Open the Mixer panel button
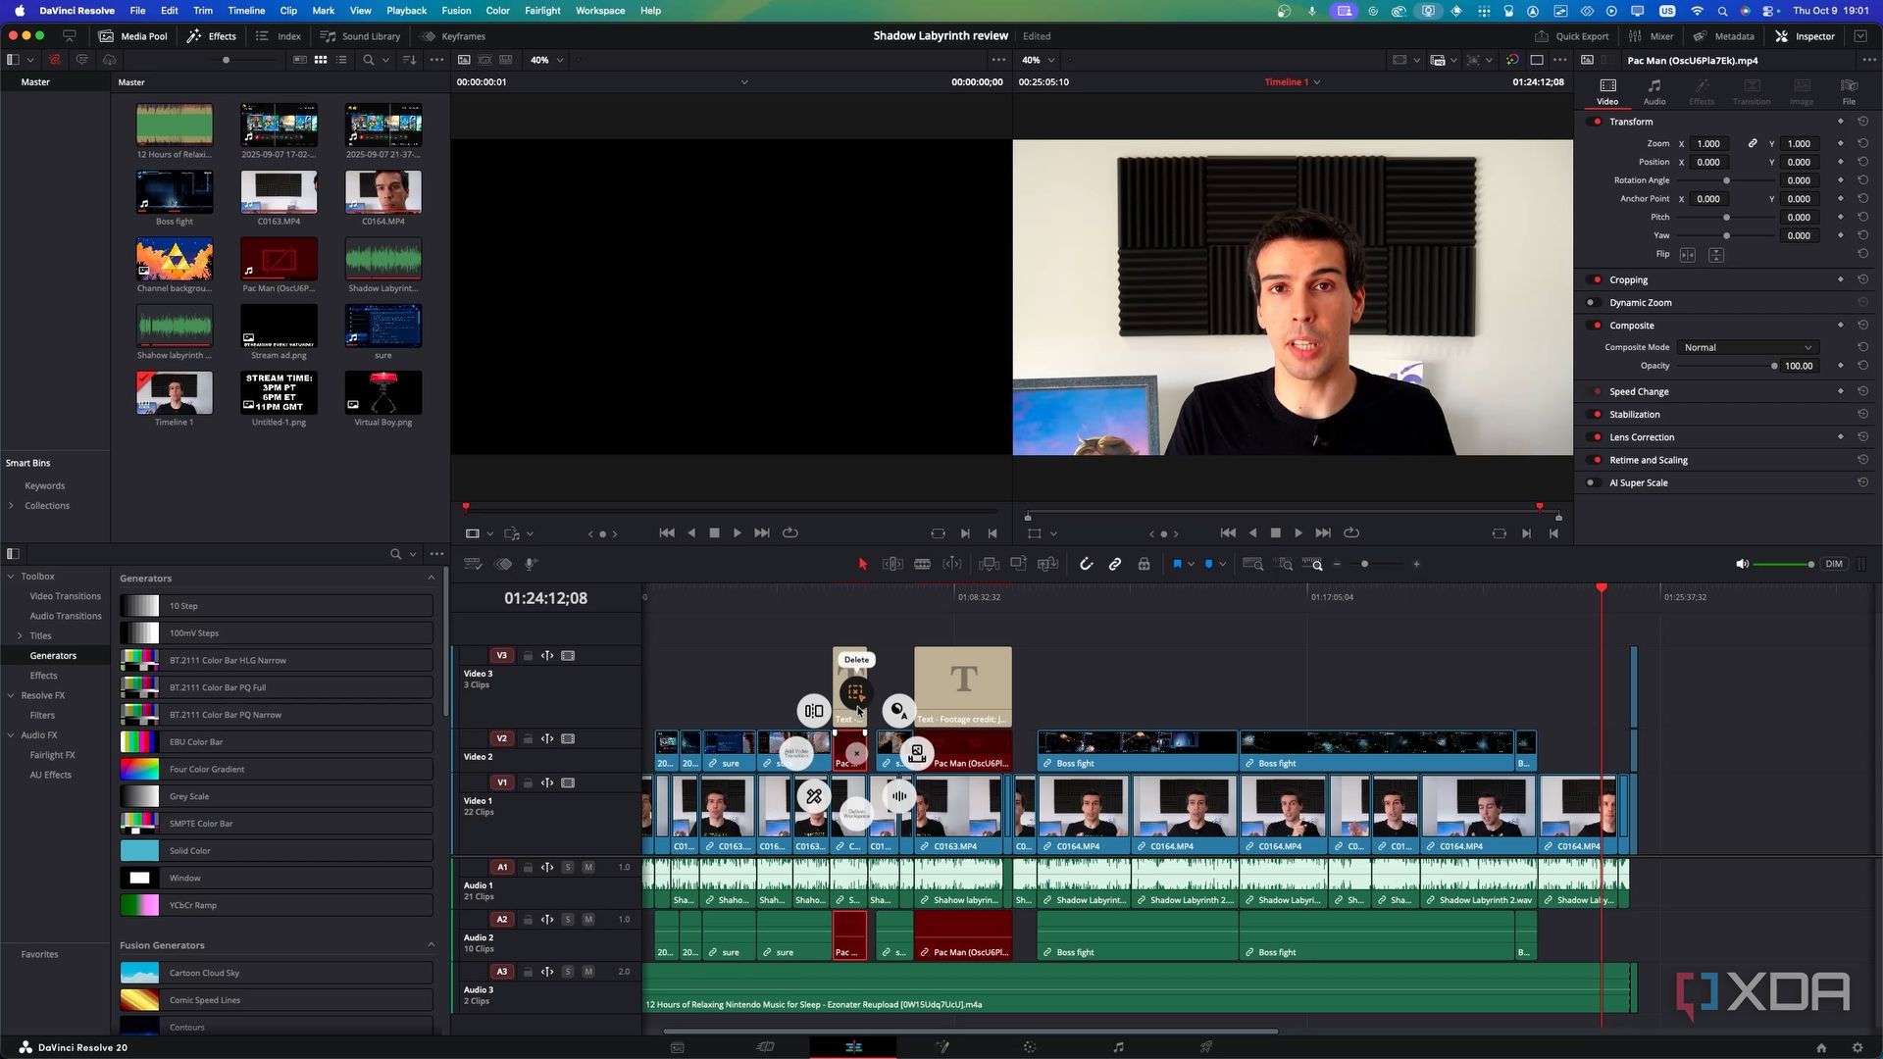This screenshot has width=1883, height=1059. coord(1652,36)
